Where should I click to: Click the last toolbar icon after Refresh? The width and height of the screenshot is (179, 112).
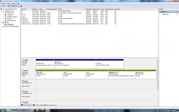(x=21, y=6)
